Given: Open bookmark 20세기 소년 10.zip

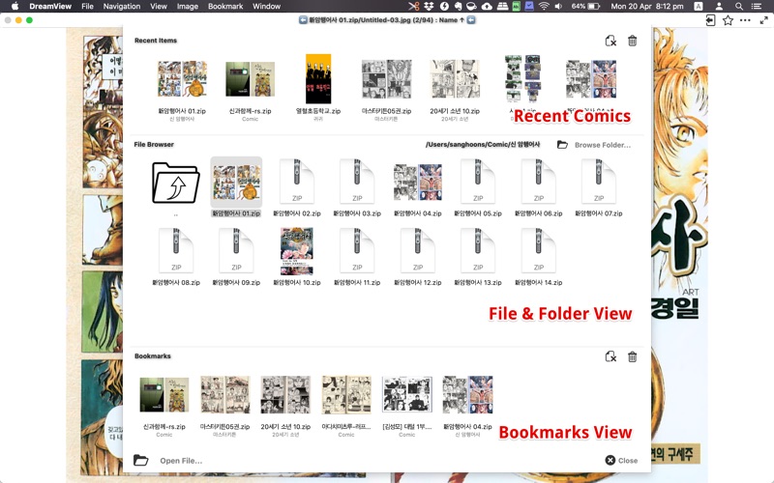Looking at the screenshot, I should coord(285,395).
